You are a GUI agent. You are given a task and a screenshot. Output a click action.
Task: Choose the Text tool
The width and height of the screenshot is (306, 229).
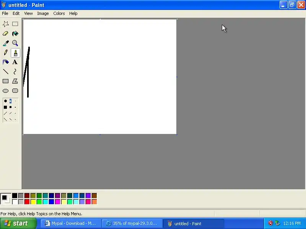point(15,62)
